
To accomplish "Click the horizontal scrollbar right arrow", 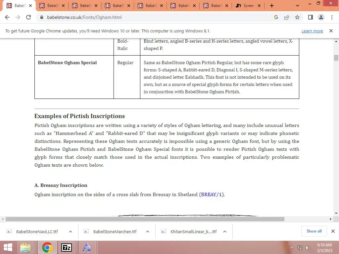I will click(331, 219).
